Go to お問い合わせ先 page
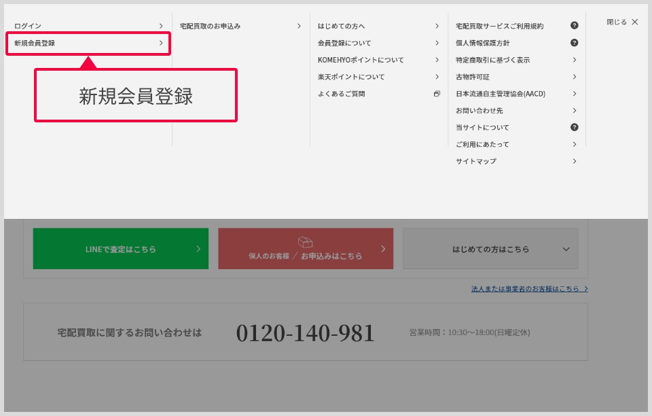Image resolution: width=652 pixels, height=416 pixels. tap(479, 110)
